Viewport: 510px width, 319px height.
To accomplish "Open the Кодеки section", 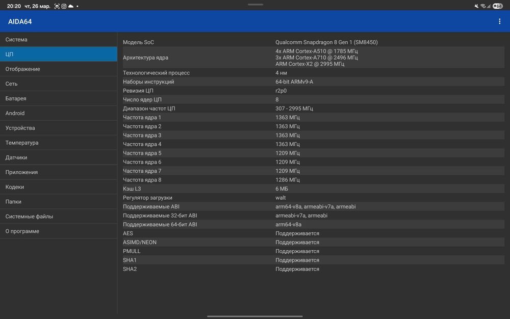I will click(59, 187).
